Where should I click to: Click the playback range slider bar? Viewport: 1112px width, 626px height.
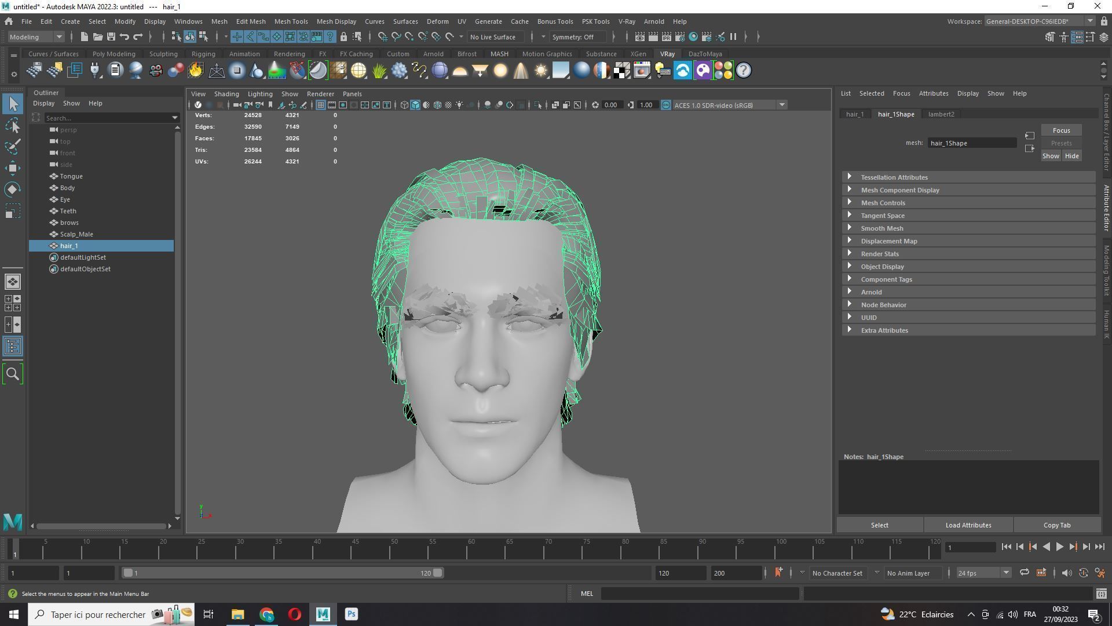pos(282,573)
